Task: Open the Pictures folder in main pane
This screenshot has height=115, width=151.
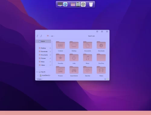Action: coord(60,71)
